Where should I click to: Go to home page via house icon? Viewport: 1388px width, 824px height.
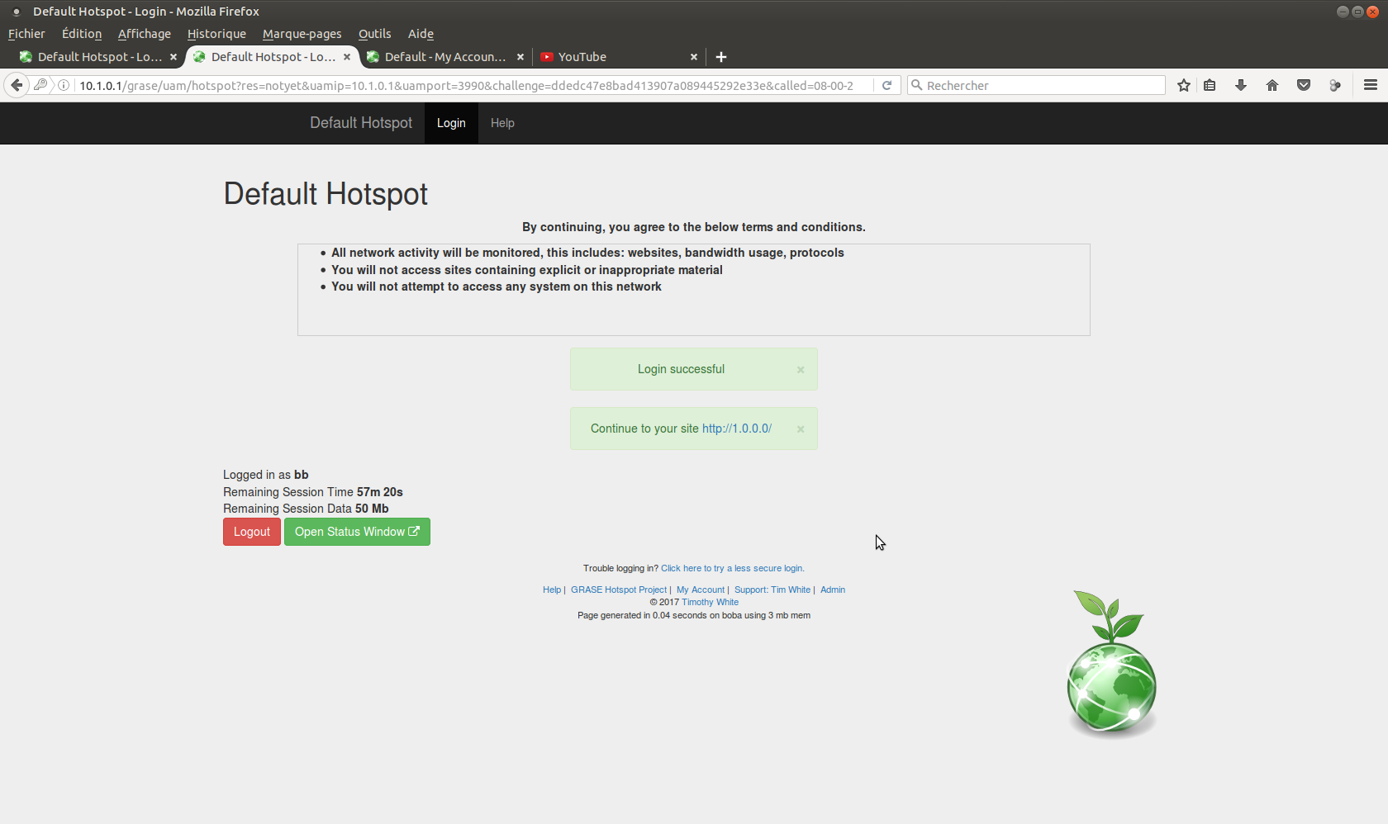tap(1272, 85)
